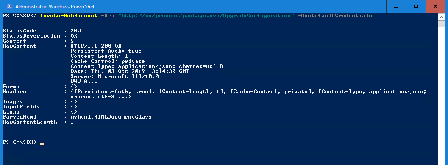Click the Date header line
This screenshot has width=448, height=165.
point(129,71)
